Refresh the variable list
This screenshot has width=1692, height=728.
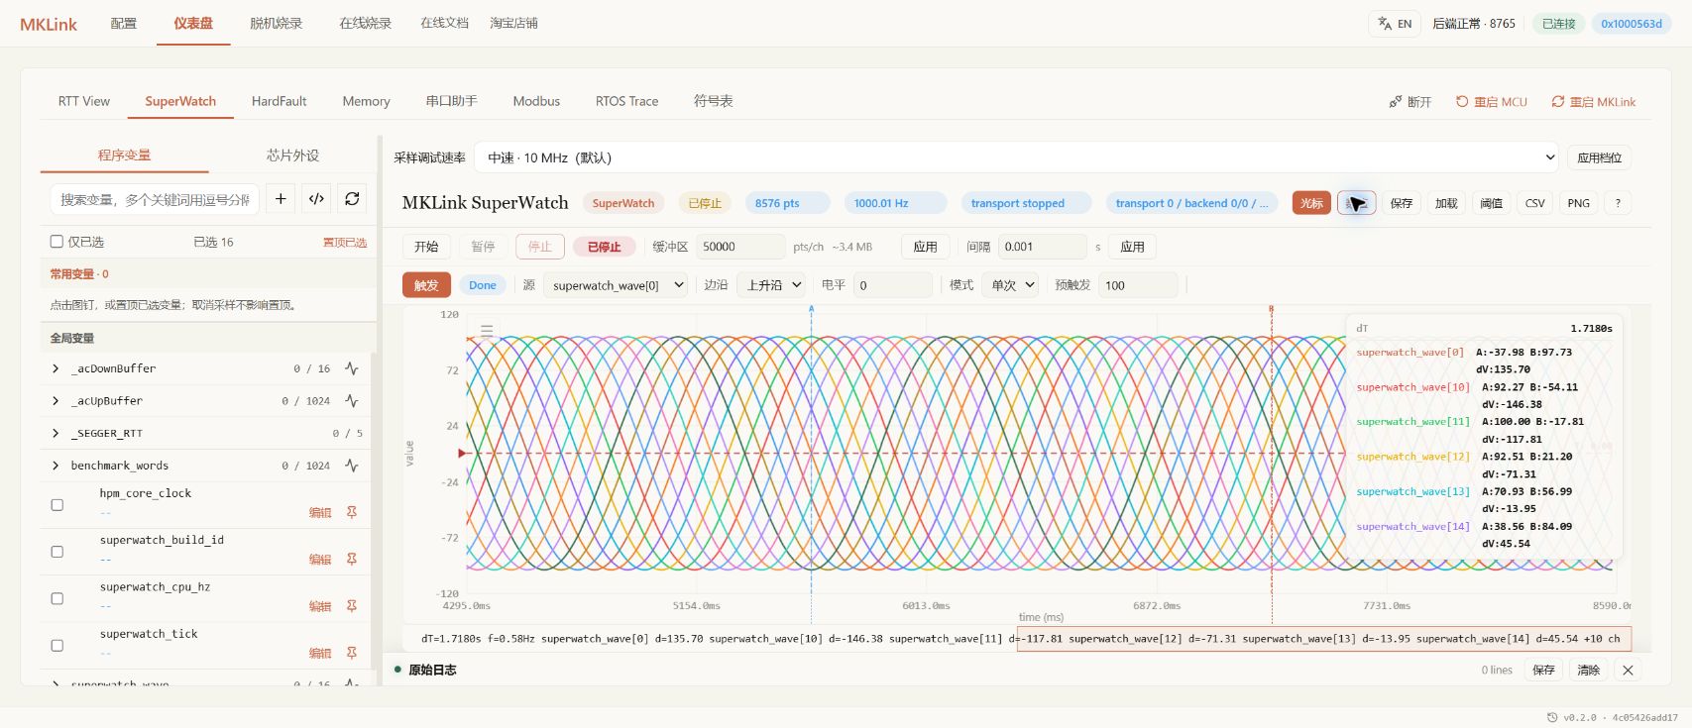pos(352,199)
